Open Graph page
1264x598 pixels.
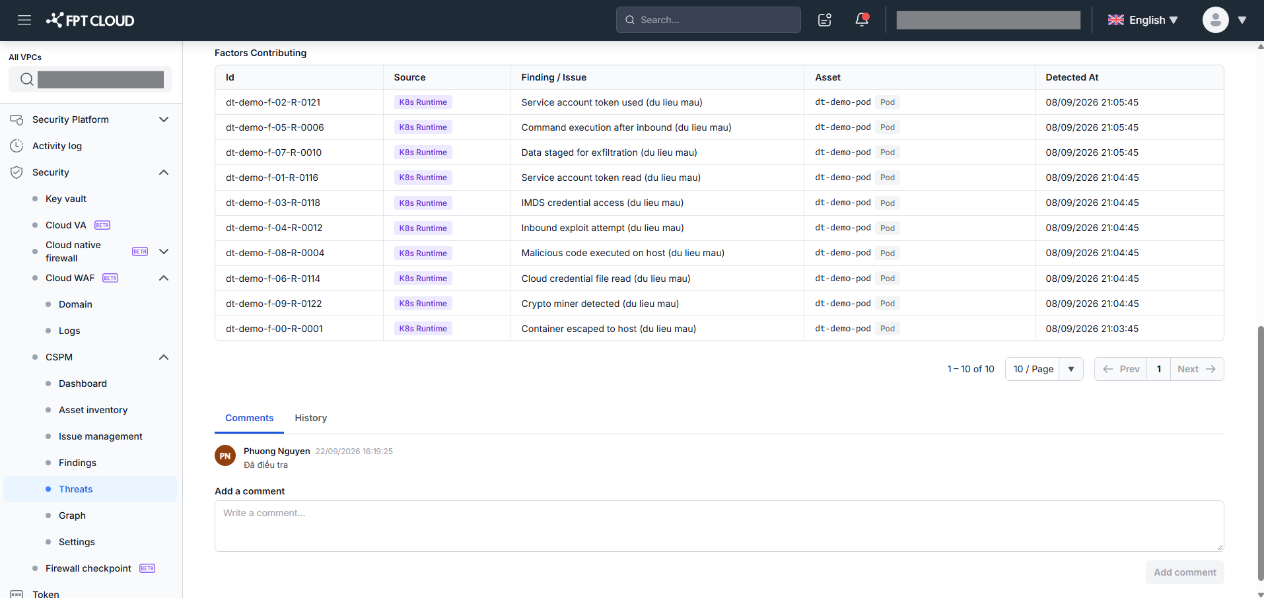pyautogui.click(x=72, y=515)
